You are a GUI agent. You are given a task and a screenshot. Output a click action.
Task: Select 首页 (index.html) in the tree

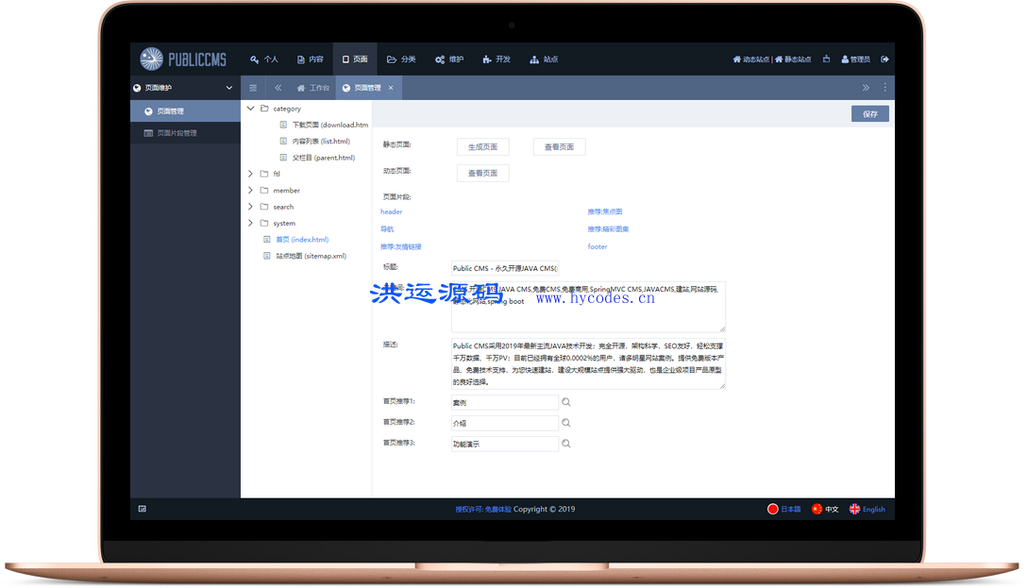coord(291,239)
